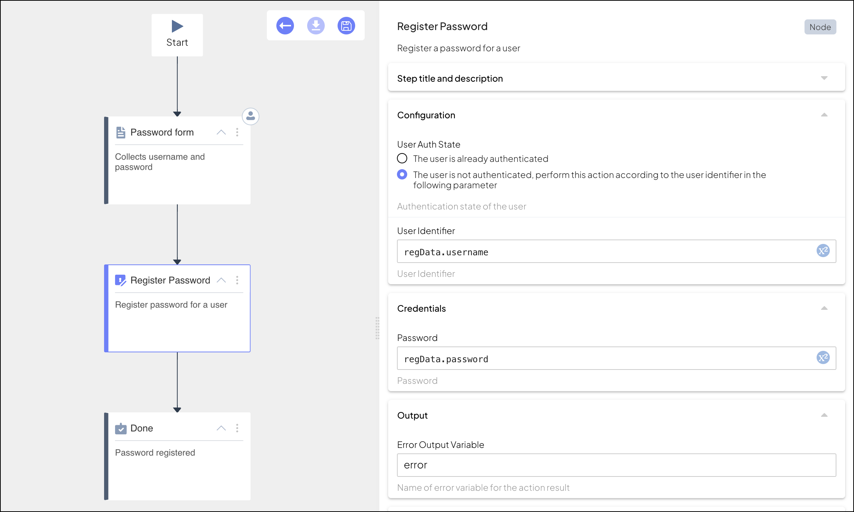
Task: Collapse the Output section arrow
Action: [824, 415]
